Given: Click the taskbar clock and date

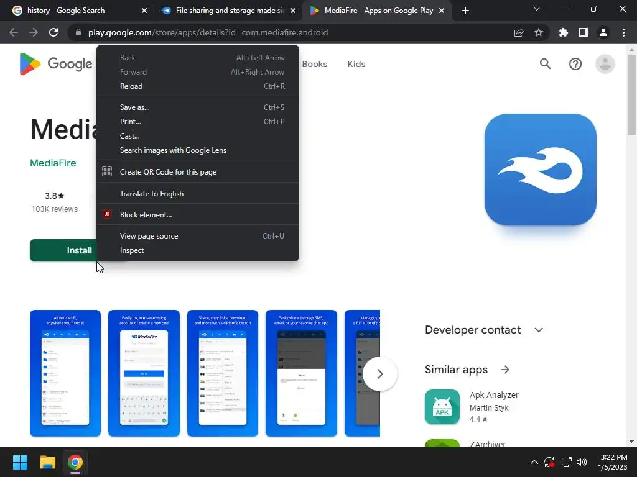Looking at the screenshot, I should [613, 462].
